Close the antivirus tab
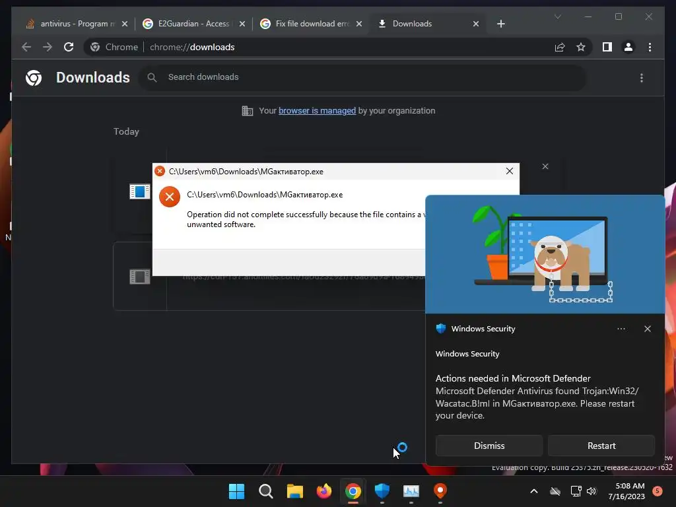This screenshot has width=676, height=507. [x=125, y=24]
